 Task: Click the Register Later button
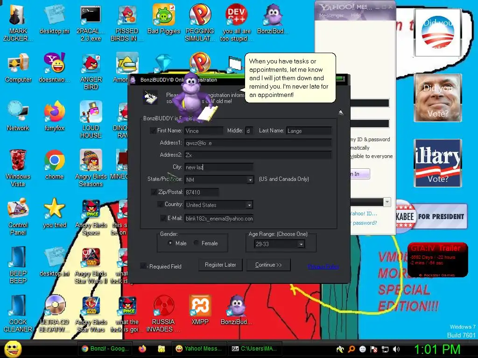(220, 265)
